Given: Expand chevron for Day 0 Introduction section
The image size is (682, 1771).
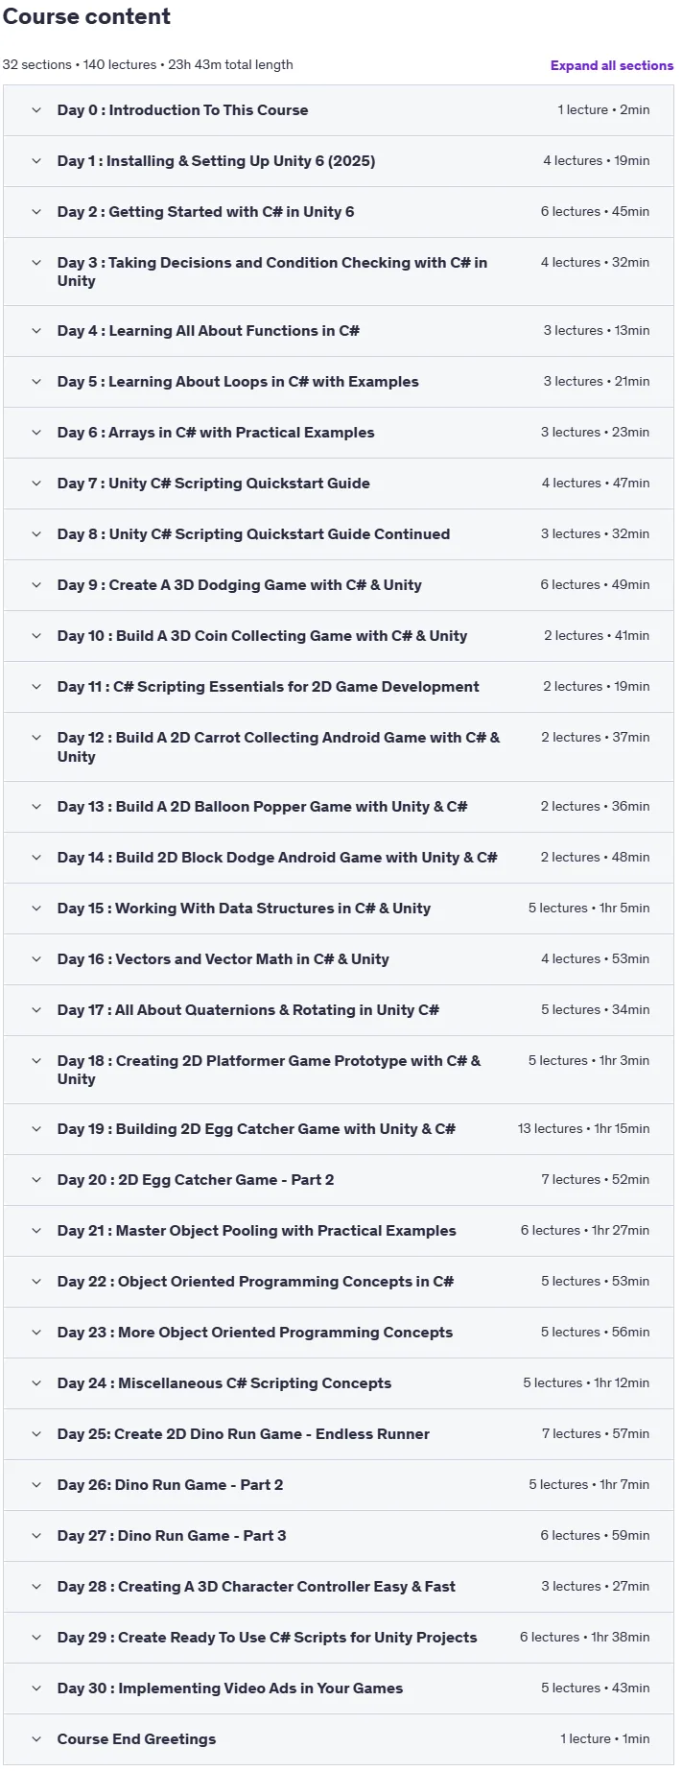Looking at the screenshot, I should pos(36,110).
